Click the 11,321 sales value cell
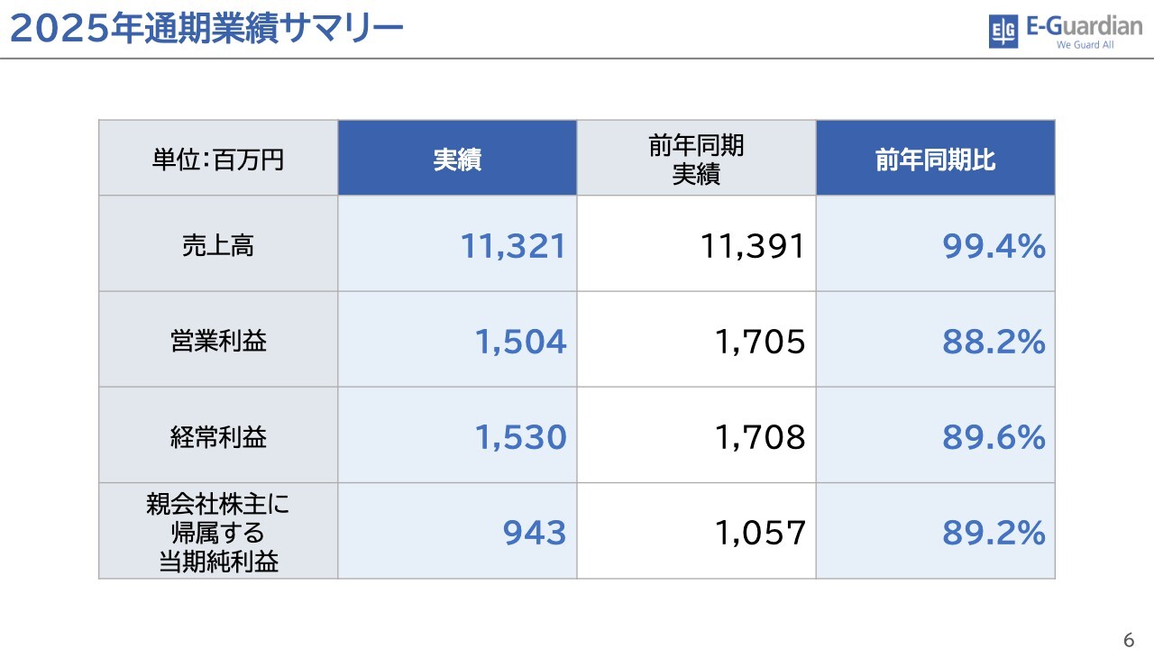 pos(513,246)
